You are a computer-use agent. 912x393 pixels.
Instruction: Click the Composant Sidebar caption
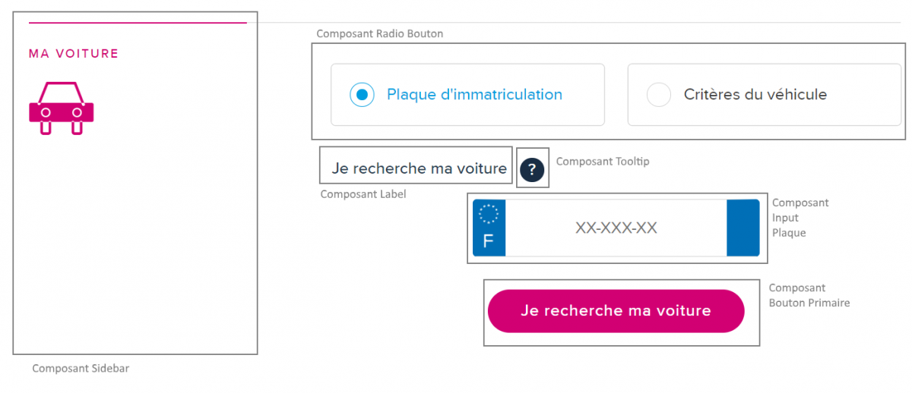tap(81, 368)
